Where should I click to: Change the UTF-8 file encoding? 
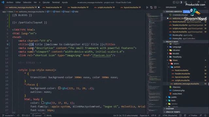(x=153, y=115)
